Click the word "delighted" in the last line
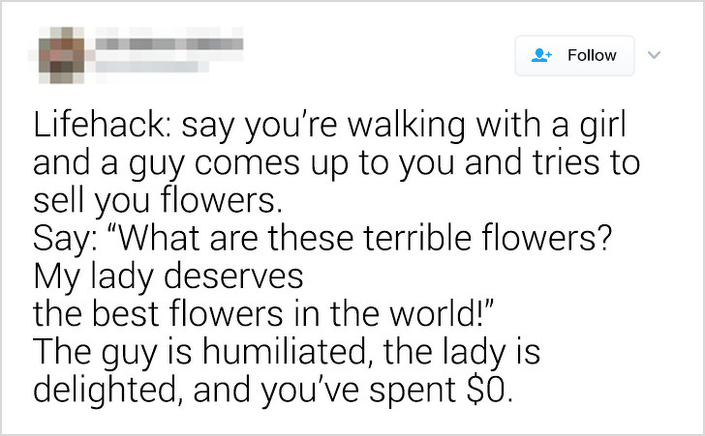705x436 pixels. [x=105, y=390]
